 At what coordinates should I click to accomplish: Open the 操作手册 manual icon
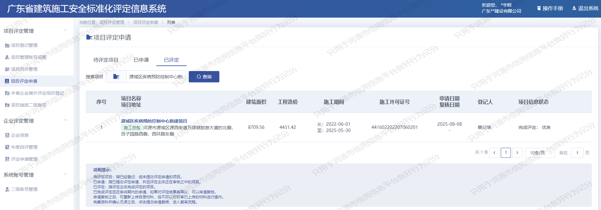pyautogui.click(x=539, y=8)
